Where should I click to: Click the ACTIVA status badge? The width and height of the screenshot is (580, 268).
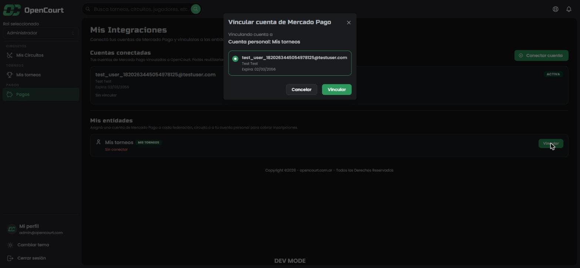[x=553, y=74]
